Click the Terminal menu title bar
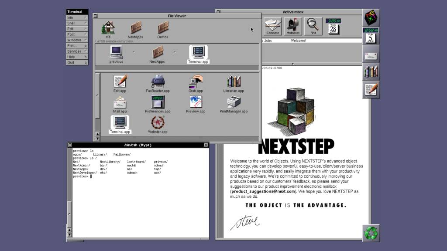Viewport: 447px width, 251px height. [77, 12]
